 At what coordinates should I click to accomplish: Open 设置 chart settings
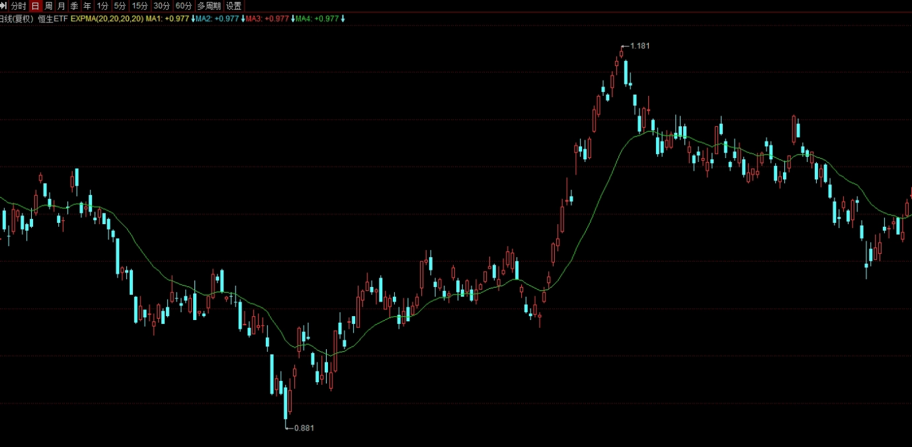[234, 6]
